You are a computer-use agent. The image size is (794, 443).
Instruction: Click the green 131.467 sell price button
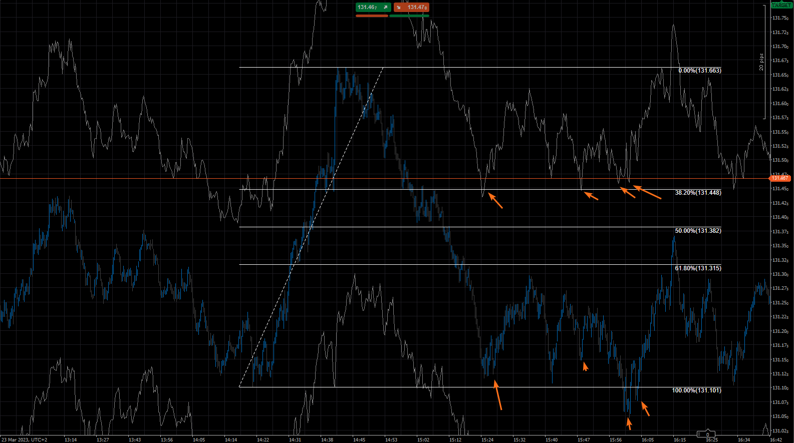click(373, 7)
